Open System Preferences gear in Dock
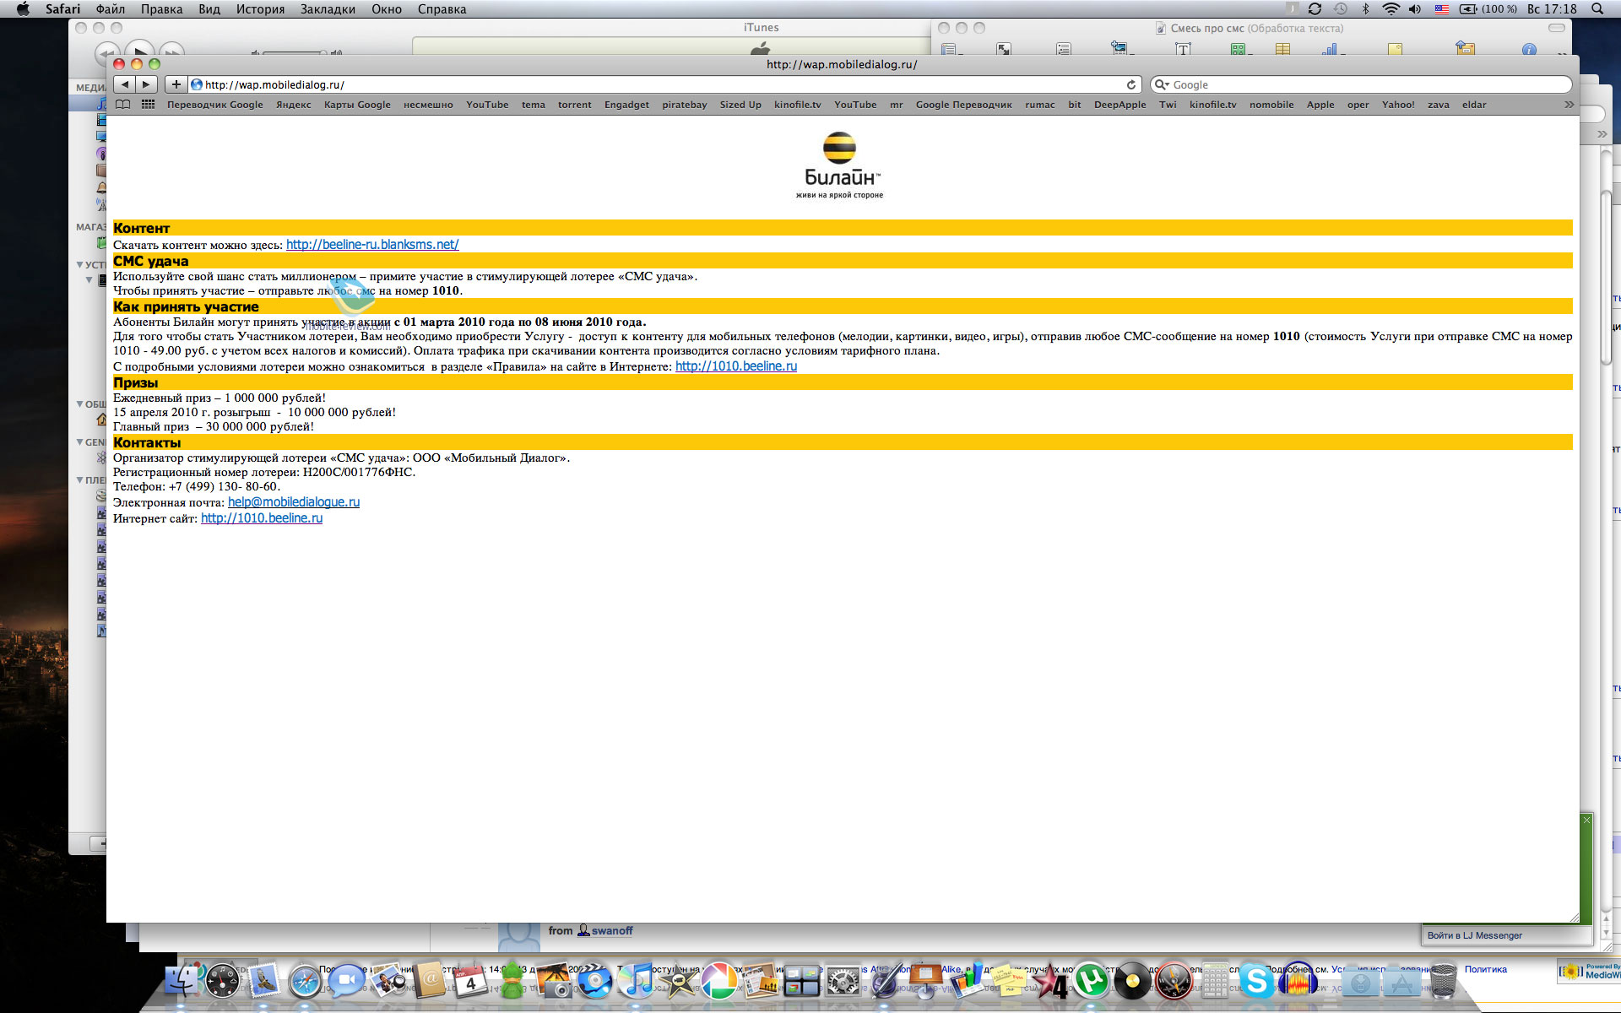This screenshot has height=1013, width=1621. [x=843, y=981]
